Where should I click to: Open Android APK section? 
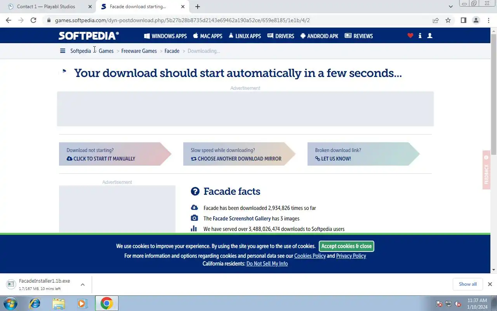[x=319, y=36]
